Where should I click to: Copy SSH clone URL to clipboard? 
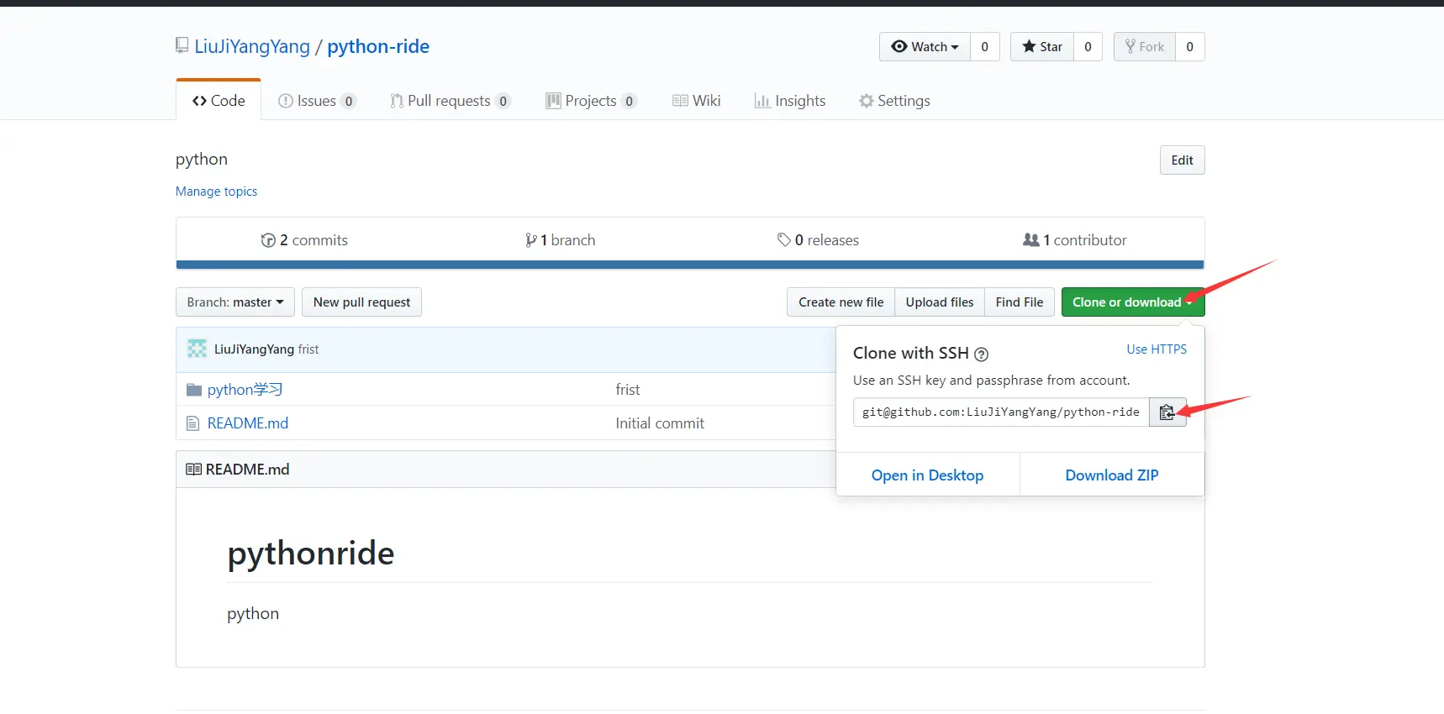(x=1167, y=412)
